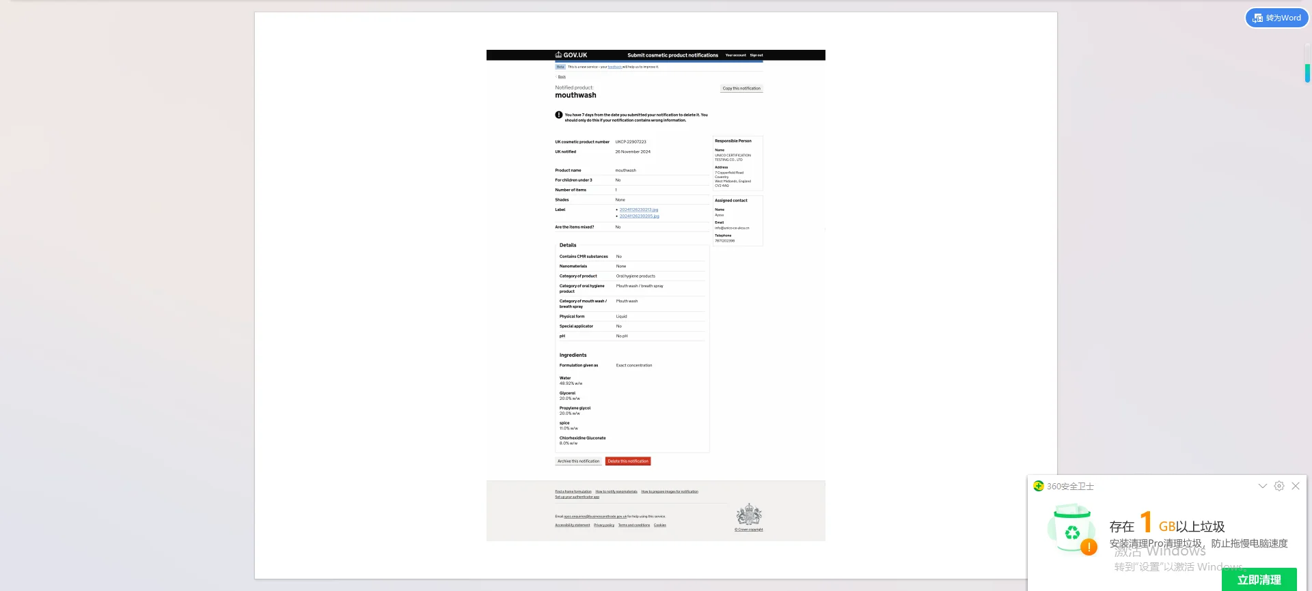
Task: Click the opss enquiries email link
Action: tap(595, 517)
